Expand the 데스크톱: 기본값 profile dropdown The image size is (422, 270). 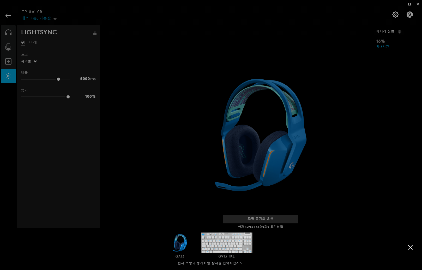click(x=39, y=18)
